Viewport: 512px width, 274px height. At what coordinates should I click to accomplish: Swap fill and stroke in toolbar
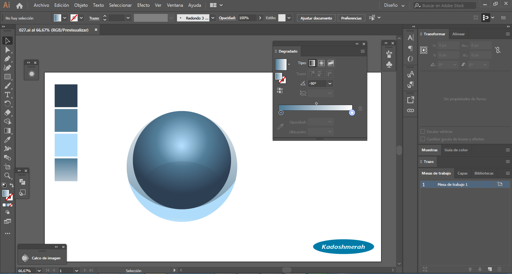coord(12,185)
